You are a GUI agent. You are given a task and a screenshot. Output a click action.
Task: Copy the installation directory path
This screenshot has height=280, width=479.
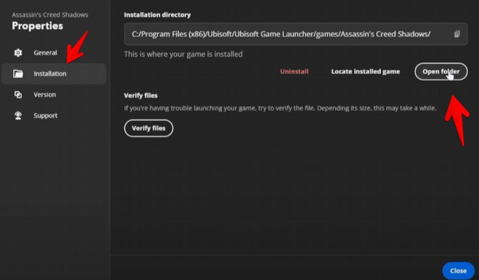(457, 34)
